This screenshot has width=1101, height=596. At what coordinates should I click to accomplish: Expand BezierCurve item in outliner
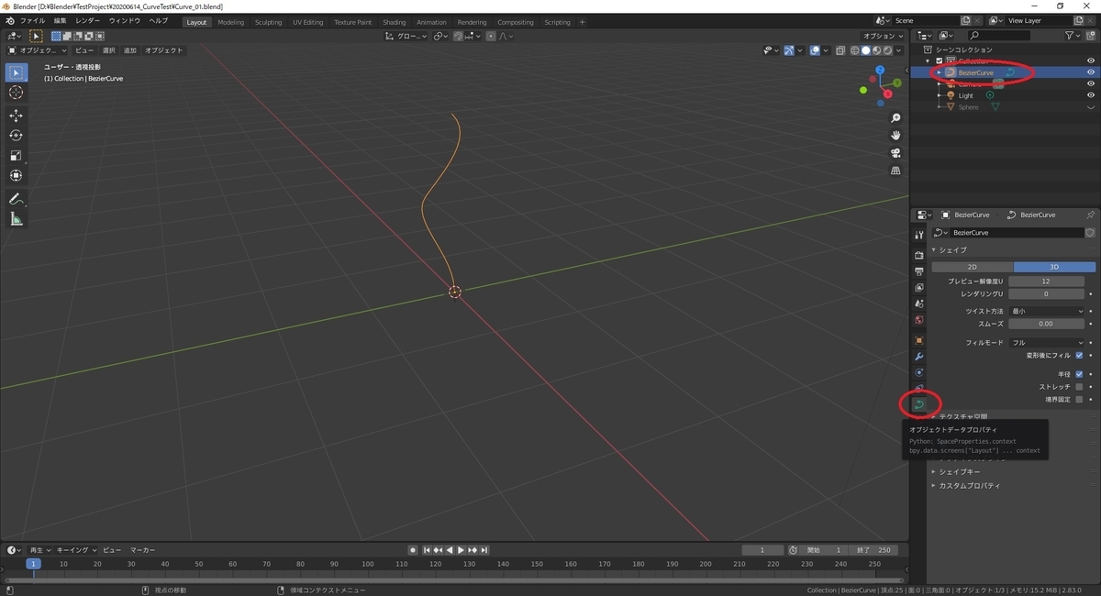click(x=939, y=72)
